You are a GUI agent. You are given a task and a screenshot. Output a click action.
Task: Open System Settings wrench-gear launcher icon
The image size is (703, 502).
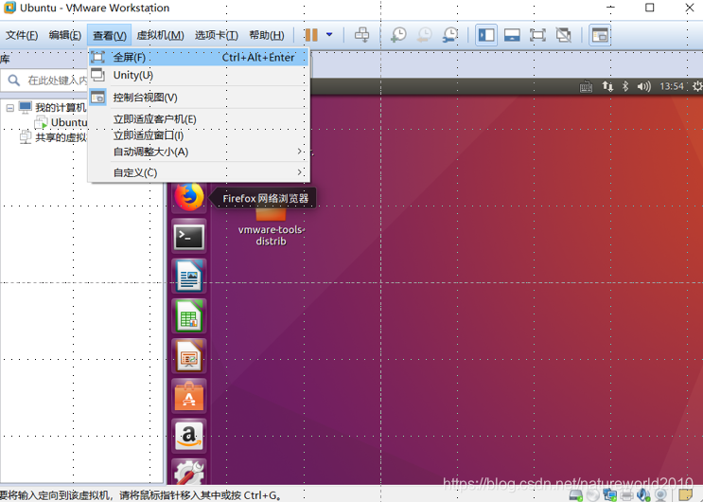(189, 472)
